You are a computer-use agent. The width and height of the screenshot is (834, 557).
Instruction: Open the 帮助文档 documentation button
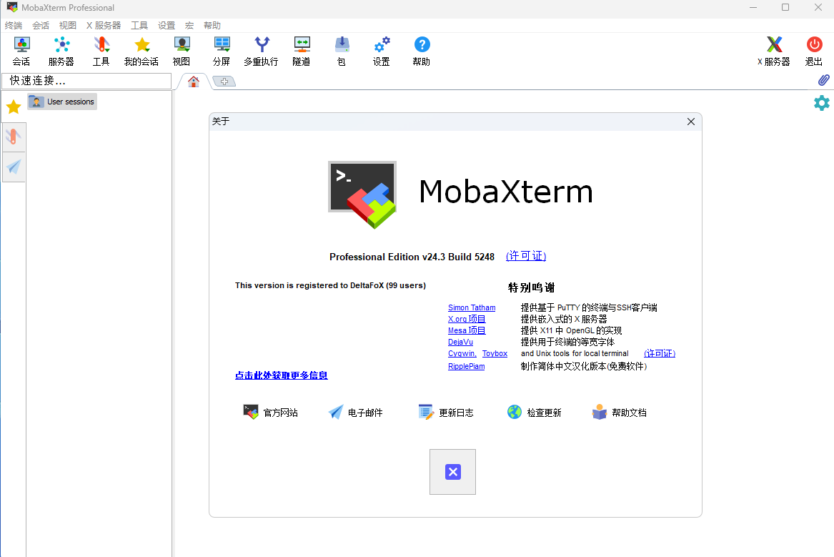pyautogui.click(x=619, y=413)
